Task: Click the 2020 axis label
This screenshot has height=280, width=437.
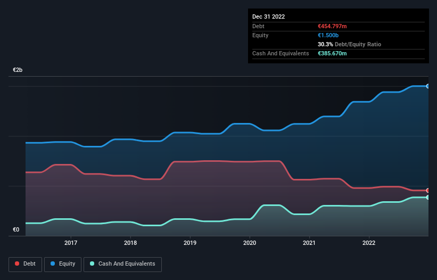Action: (x=250, y=243)
